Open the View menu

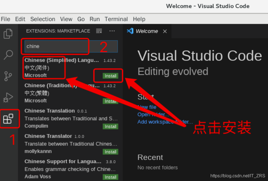tap(66, 19)
